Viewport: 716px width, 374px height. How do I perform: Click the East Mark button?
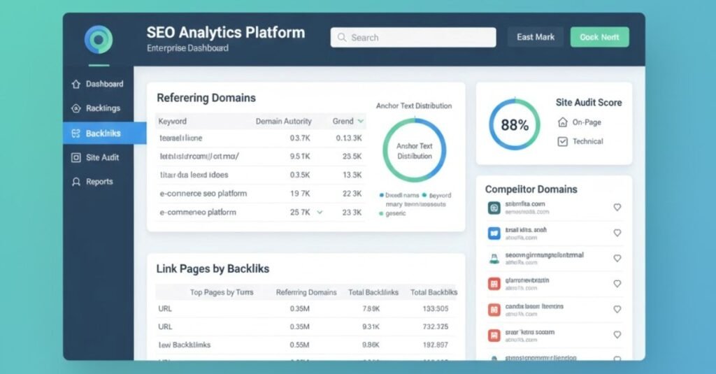pos(535,37)
